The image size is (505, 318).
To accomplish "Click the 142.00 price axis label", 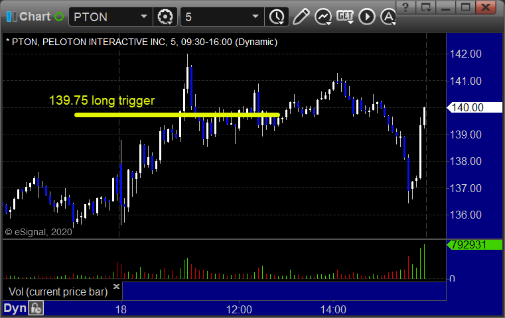I will pos(466,54).
